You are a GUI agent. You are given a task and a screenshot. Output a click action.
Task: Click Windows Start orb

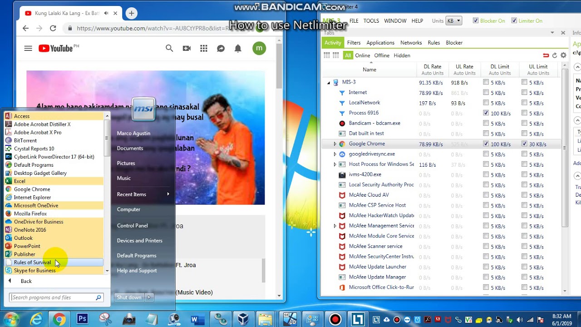point(11,319)
